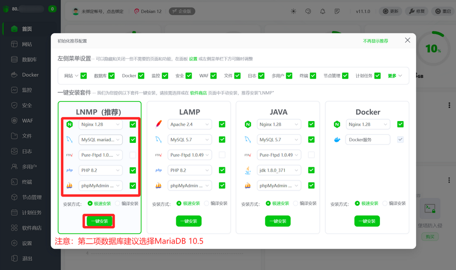Uncheck the WAF menu checkbox
Image resolution: width=456 pixels, height=270 pixels.
coord(214,76)
